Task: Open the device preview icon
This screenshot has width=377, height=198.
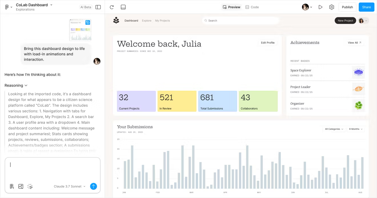Action: pyautogui.click(x=123, y=7)
